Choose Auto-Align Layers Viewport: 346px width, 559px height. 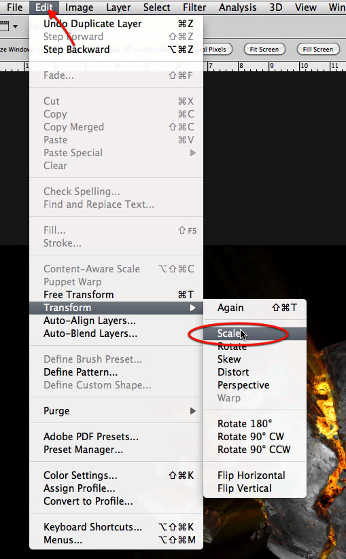coord(116,320)
